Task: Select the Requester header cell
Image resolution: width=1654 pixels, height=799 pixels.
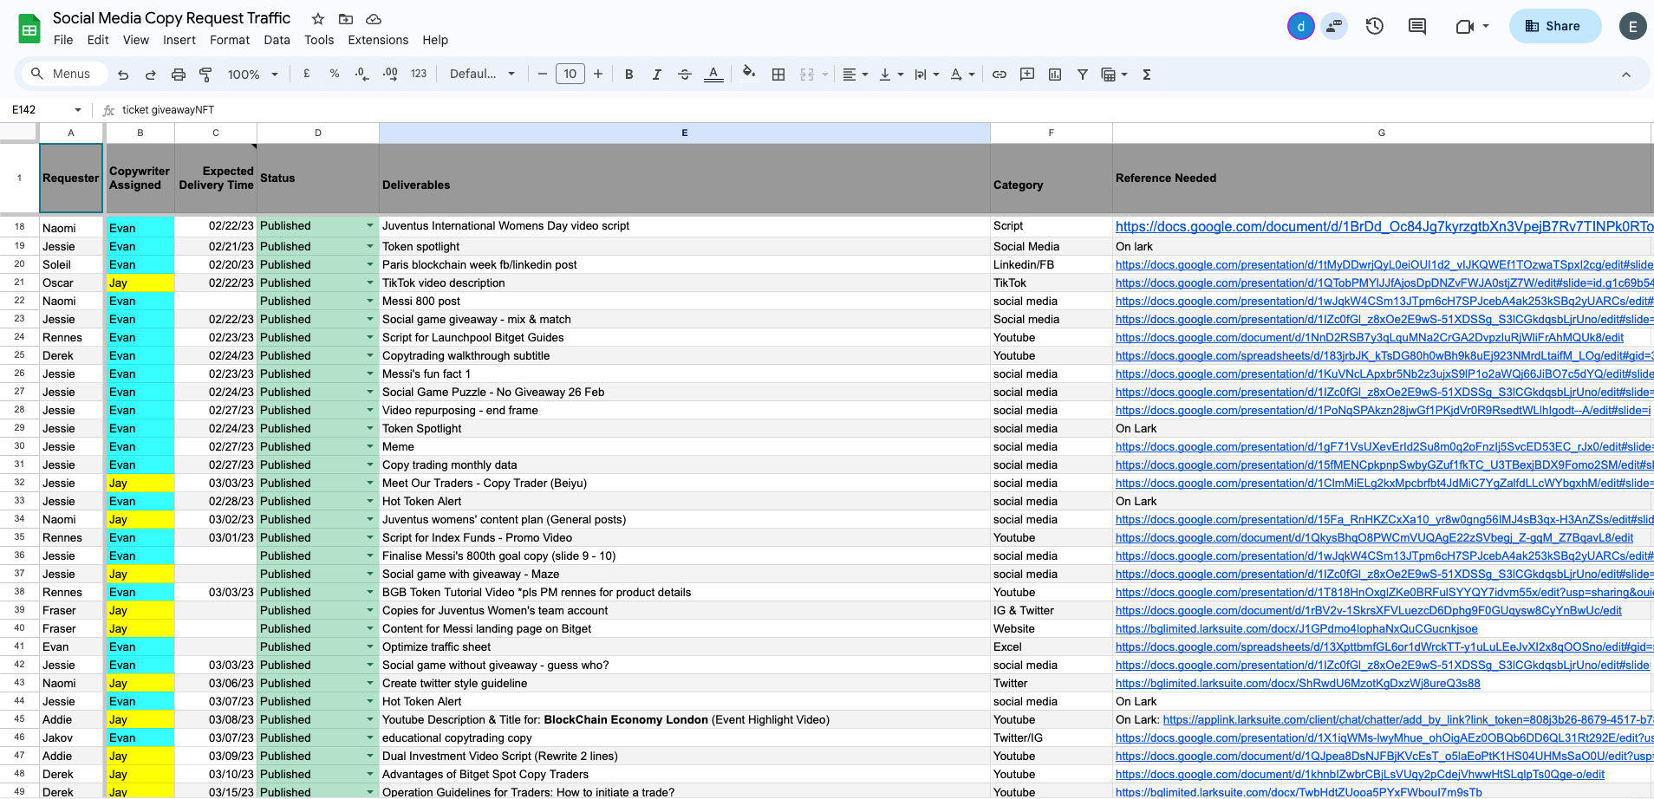Action: coord(71,178)
